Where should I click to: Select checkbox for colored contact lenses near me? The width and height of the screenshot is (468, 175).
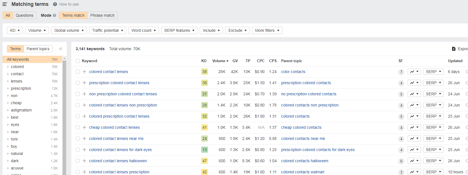pyautogui.click(x=78, y=138)
